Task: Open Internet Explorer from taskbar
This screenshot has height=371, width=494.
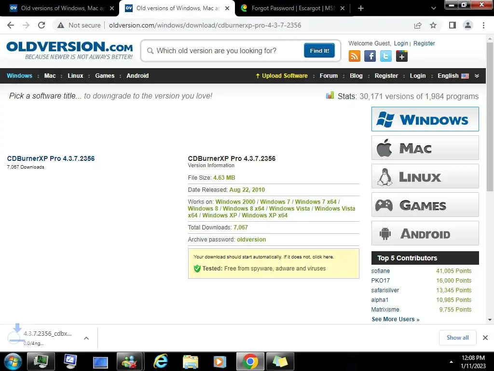Action: click(160, 361)
